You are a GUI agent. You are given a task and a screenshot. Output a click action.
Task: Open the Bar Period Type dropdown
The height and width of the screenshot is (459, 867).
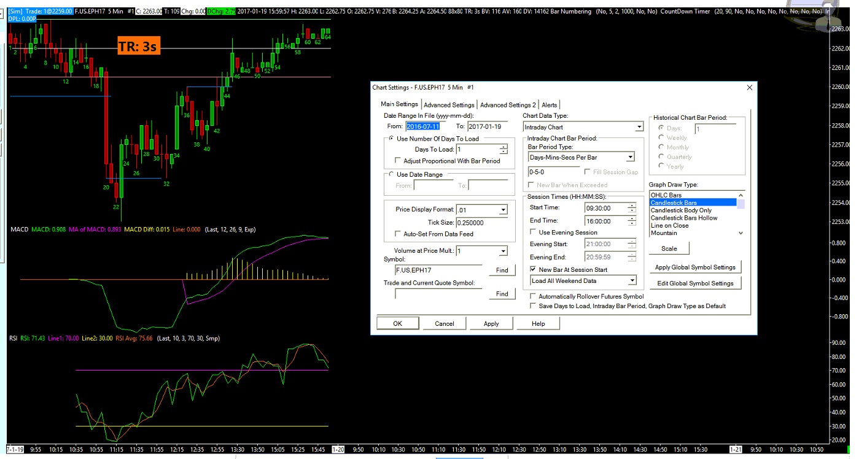click(630, 158)
